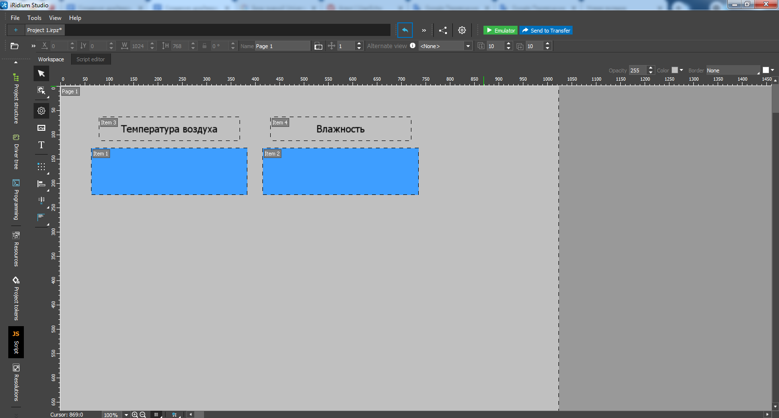This screenshot has width=779, height=418.
Task: Open the Border style dropdown
Action: [x=733, y=70]
